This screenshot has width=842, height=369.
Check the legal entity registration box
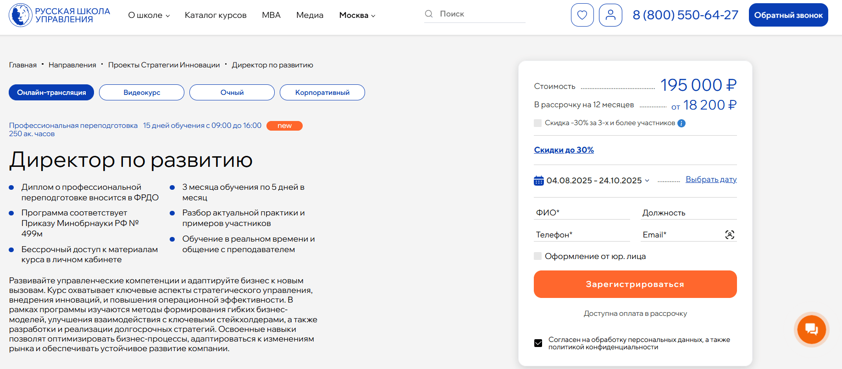538,256
